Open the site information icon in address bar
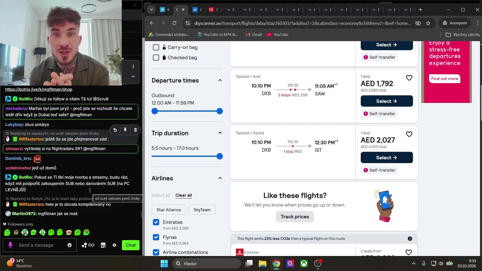This screenshot has height=271, width=482. (188, 23)
